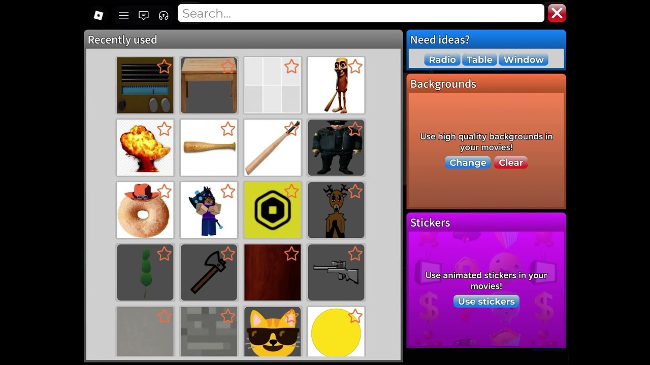Select the character holding bat thumbnail
650x365 pixels.
click(x=336, y=85)
